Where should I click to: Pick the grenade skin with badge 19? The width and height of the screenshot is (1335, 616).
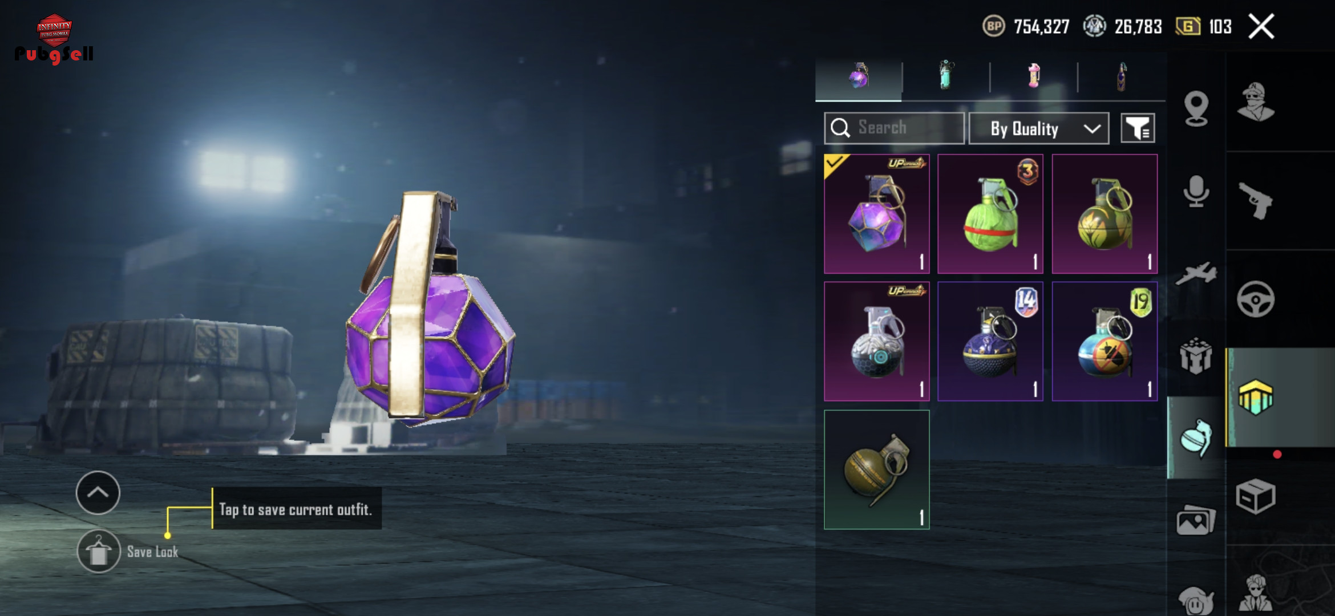click(1105, 341)
